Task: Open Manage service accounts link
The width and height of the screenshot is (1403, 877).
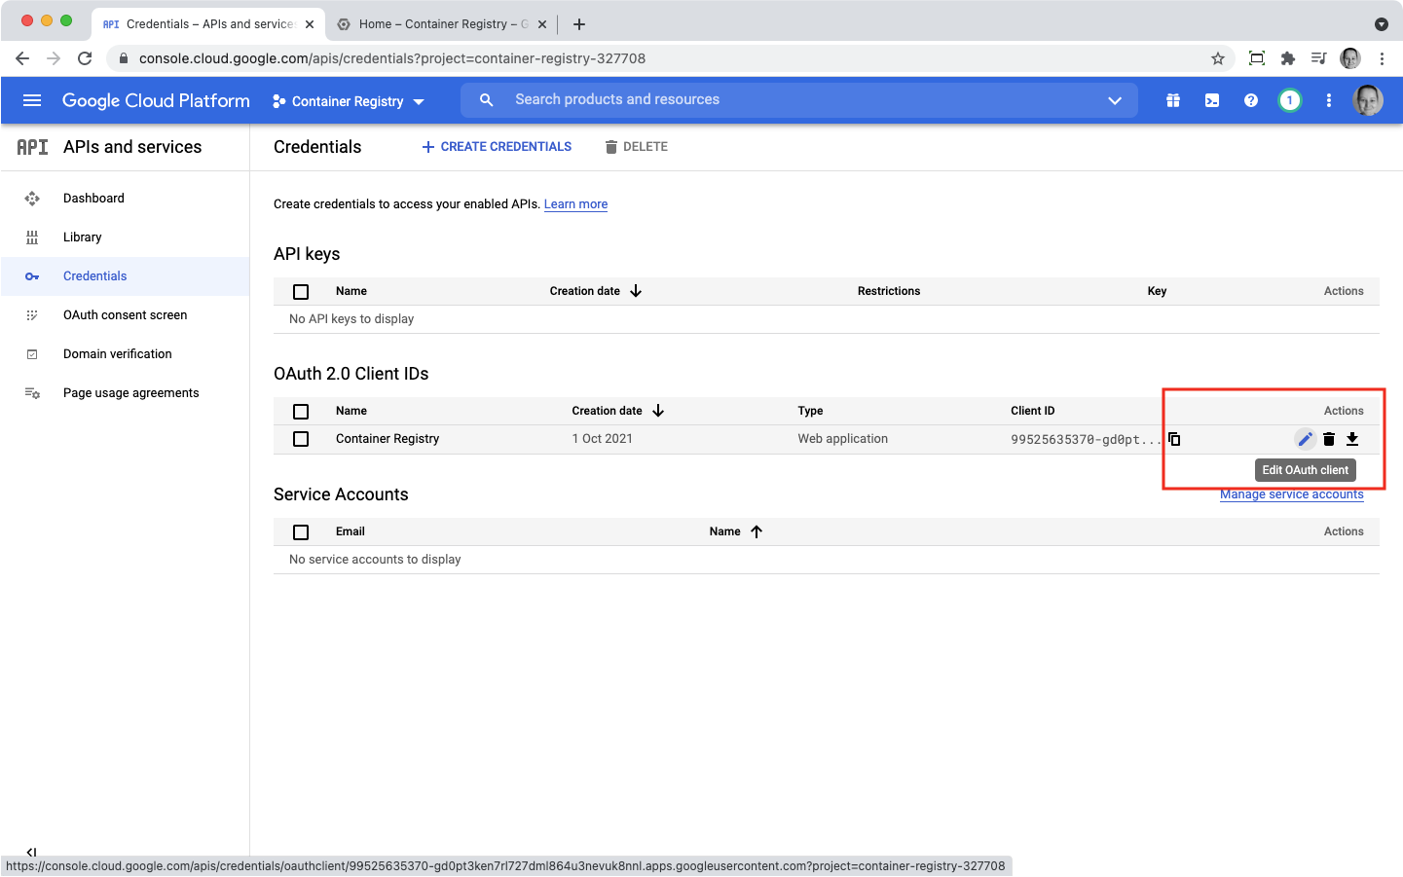Action: point(1292,494)
